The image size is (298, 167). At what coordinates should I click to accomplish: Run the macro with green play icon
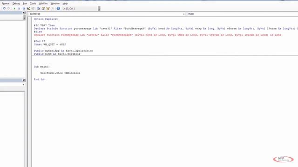point(14,8)
